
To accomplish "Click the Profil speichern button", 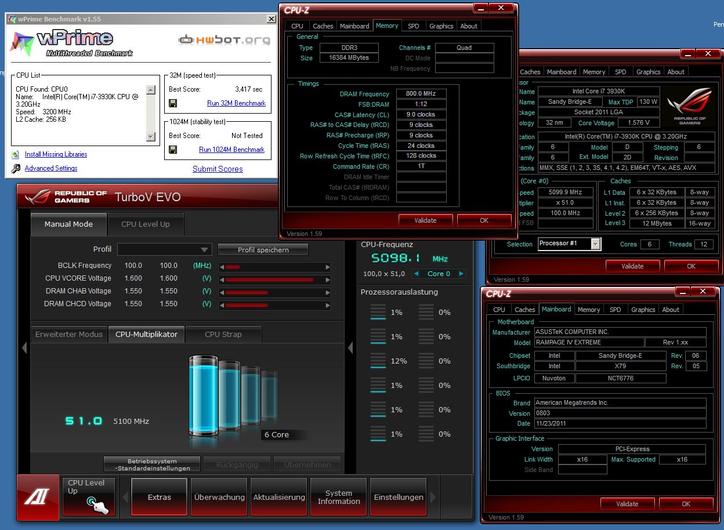I will pyautogui.click(x=263, y=250).
